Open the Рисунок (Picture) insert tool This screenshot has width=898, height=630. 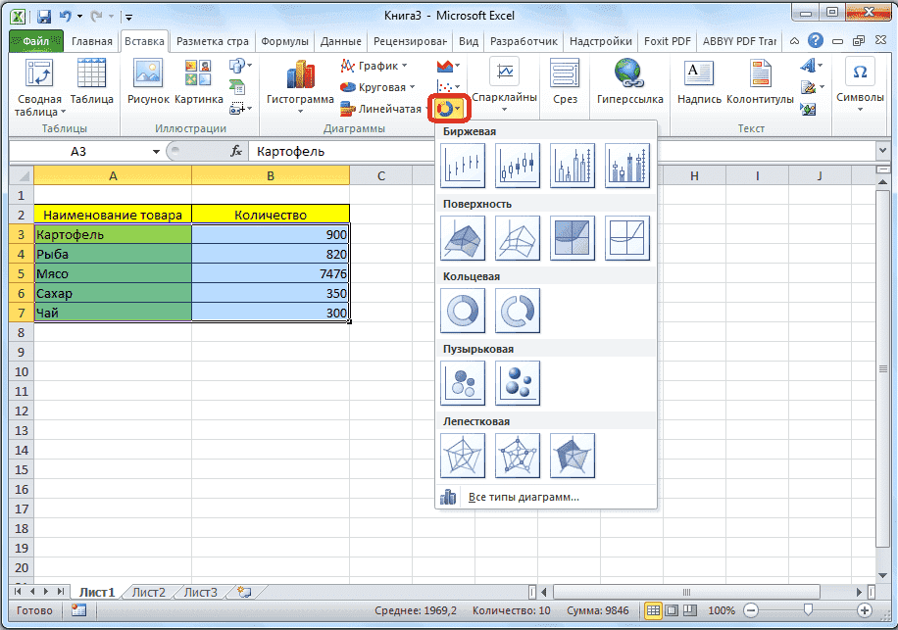click(x=148, y=86)
